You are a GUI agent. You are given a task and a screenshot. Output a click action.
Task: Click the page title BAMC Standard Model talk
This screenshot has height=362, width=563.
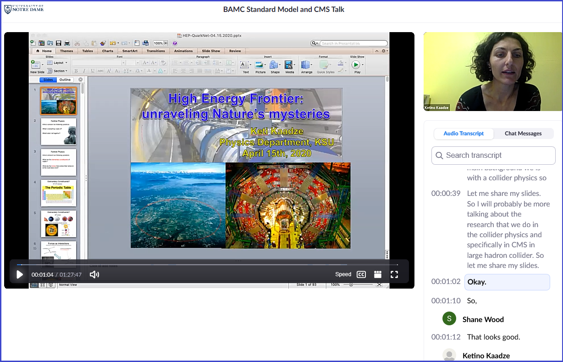[284, 9]
